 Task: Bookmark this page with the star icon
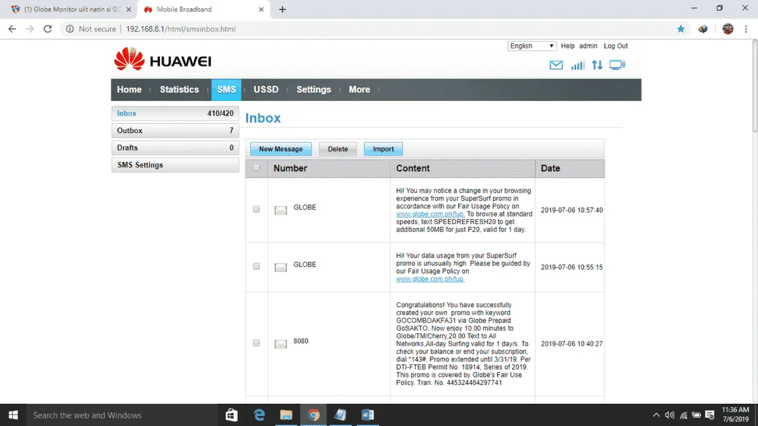click(680, 29)
